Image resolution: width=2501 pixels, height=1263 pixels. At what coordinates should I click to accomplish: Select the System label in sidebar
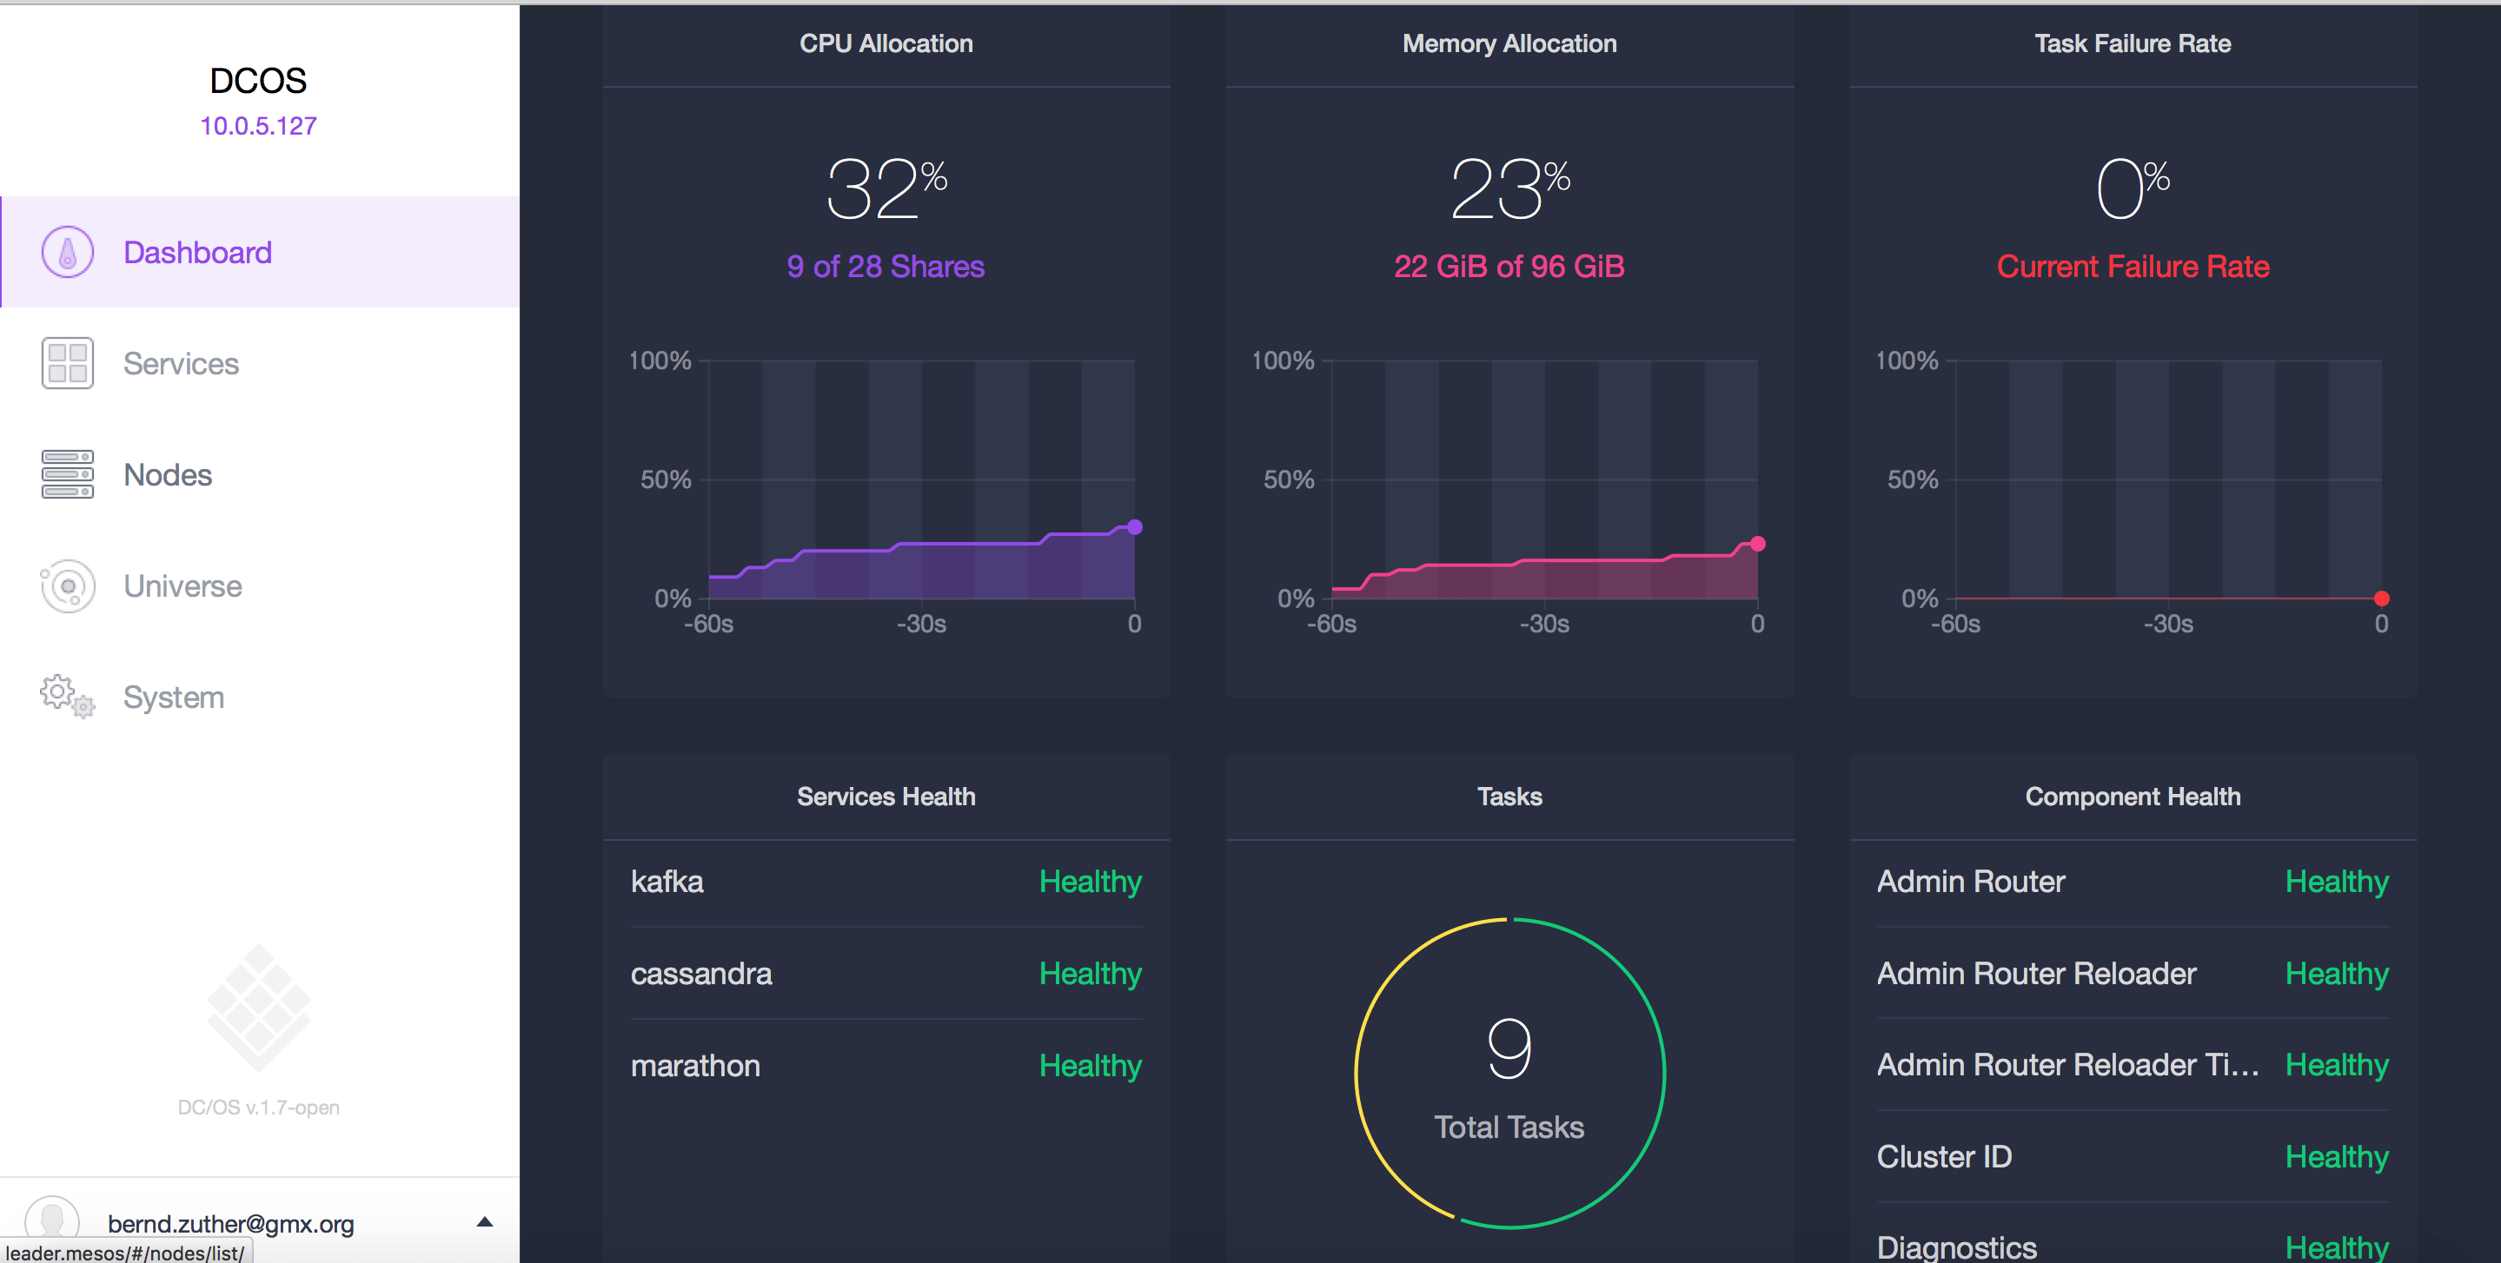[174, 698]
